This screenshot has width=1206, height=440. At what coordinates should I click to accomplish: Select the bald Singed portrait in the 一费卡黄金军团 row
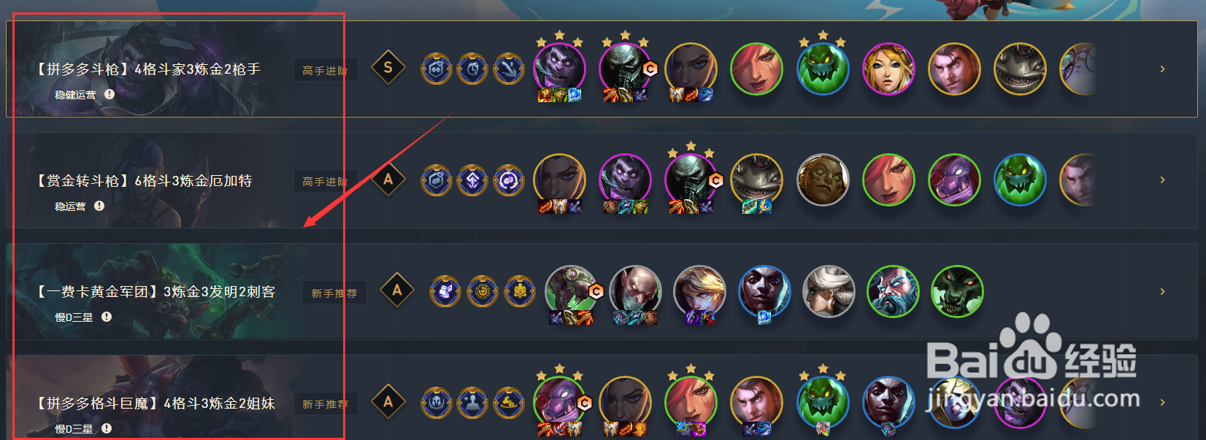coord(635,291)
